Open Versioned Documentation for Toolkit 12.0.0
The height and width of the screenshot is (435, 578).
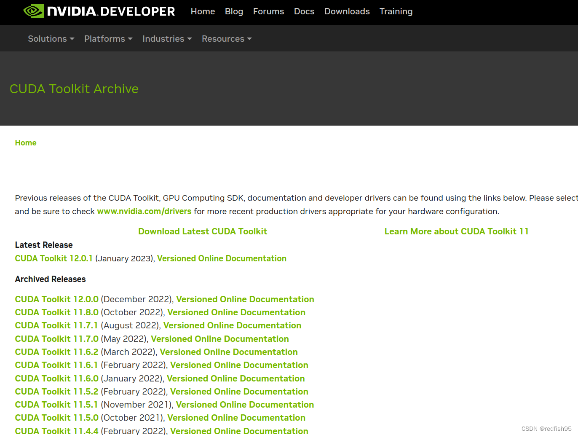pos(245,299)
